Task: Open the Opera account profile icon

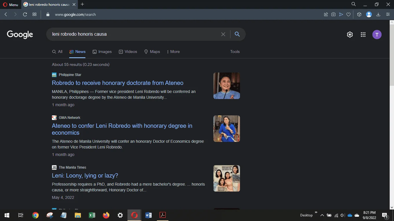Action: tap(369, 14)
